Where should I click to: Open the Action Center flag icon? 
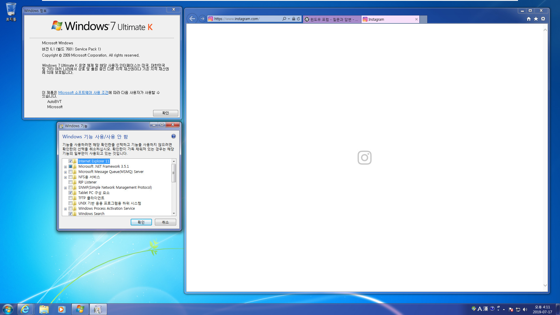tap(511, 309)
